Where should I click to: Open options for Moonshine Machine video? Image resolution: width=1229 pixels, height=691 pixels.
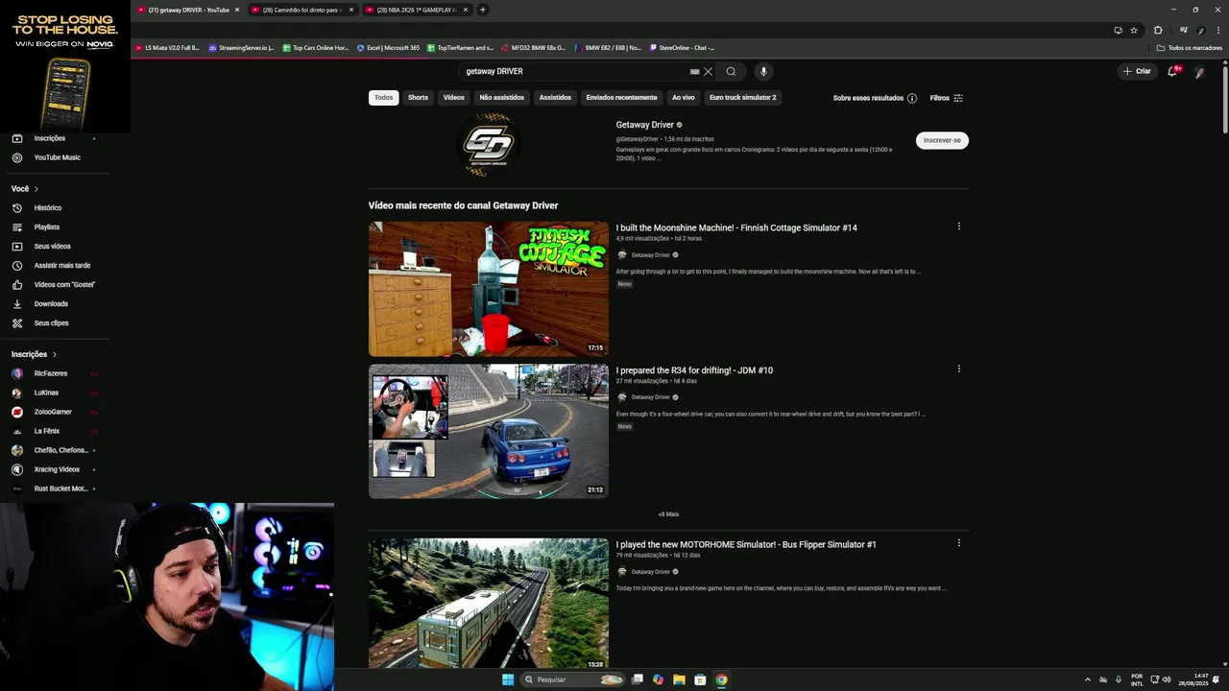[x=958, y=226]
